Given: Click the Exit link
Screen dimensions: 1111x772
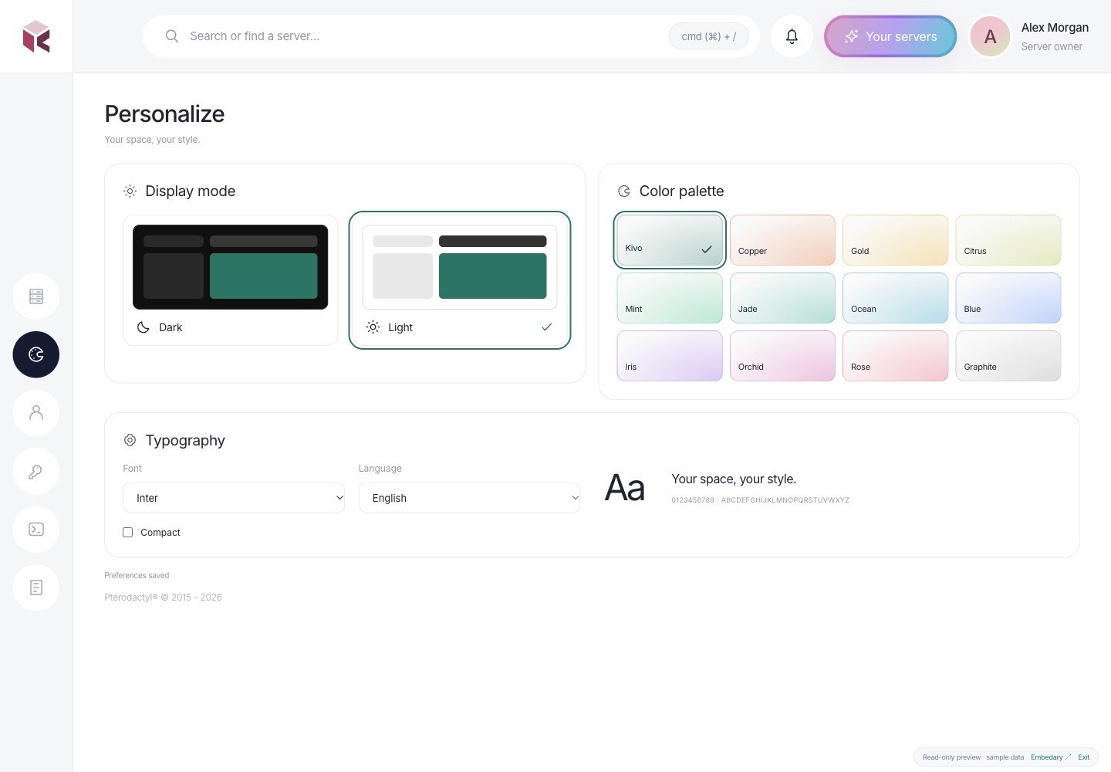Looking at the screenshot, I should point(1084,757).
